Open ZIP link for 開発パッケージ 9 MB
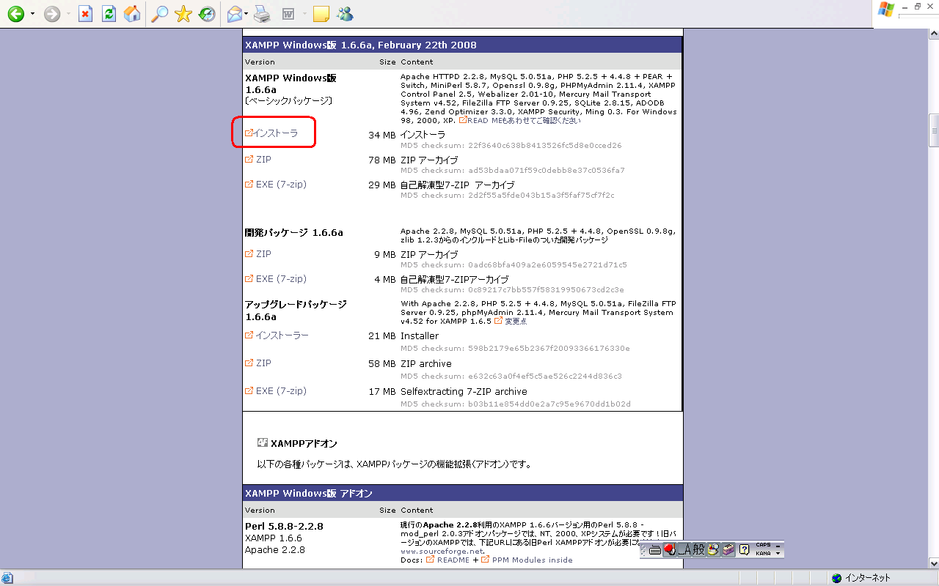This screenshot has height=586, width=939. coord(263,253)
